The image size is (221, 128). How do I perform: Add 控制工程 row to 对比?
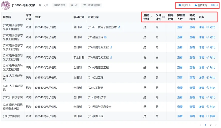[211, 78]
